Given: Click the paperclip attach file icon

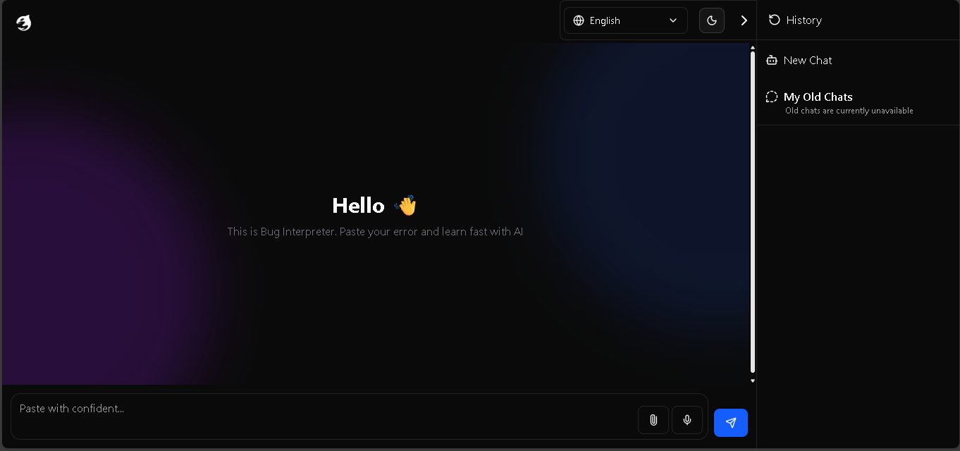Looking at the screenshot, I should 653,420.
